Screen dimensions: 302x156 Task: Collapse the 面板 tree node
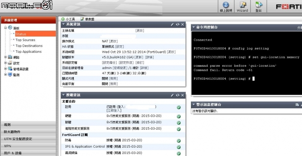(x=5, y=28)
